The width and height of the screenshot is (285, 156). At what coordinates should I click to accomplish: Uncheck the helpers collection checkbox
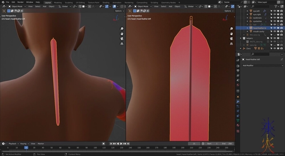click(x=268, y=38)
